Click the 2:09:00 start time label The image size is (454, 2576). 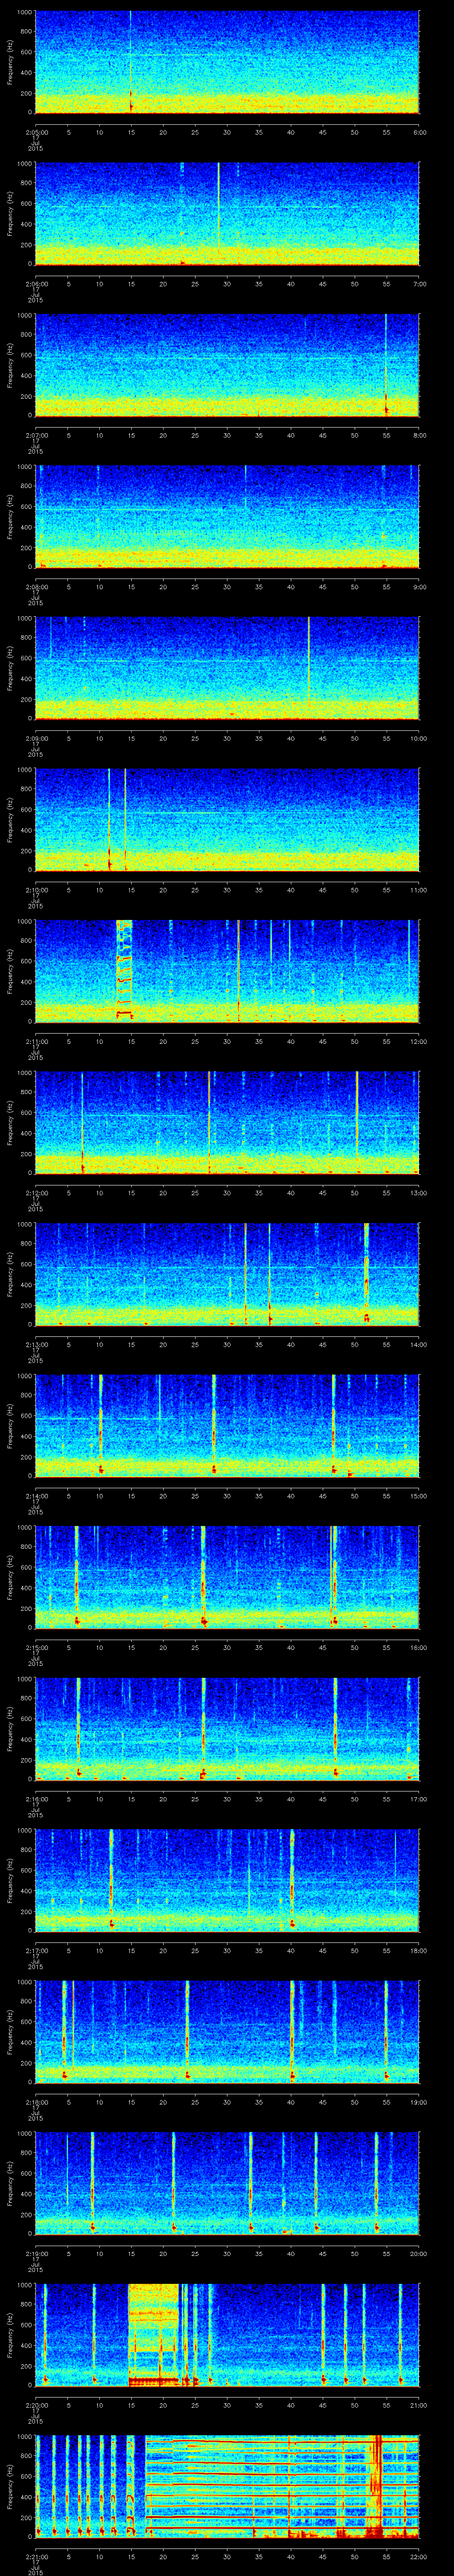(36, 738)
